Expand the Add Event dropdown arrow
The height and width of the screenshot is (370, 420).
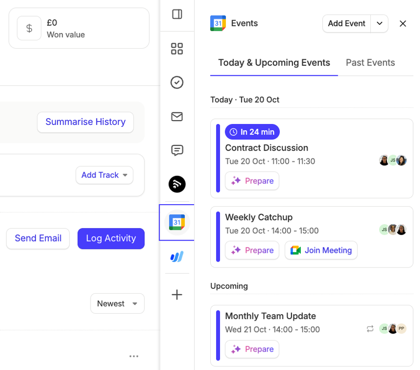[379, 23]
